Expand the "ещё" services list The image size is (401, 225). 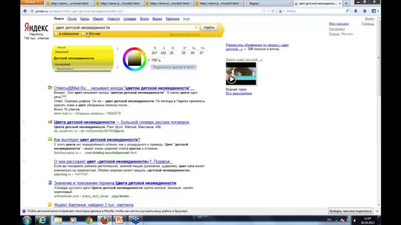pos(187,19)
